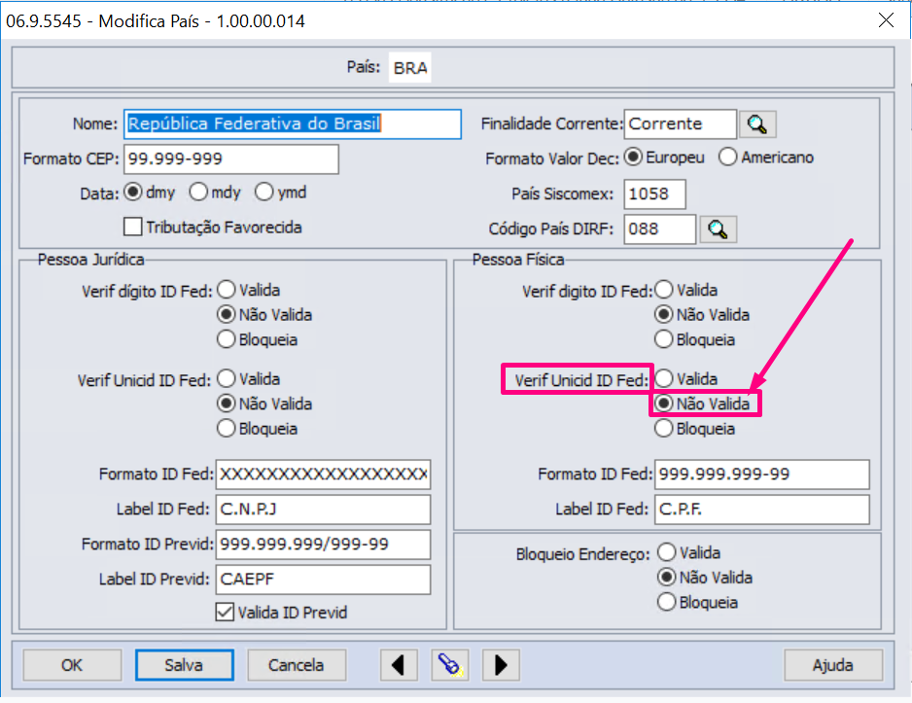Close the Modifica País window
Viewport: 912px width, 703px height.
click(x=886, y=20)
